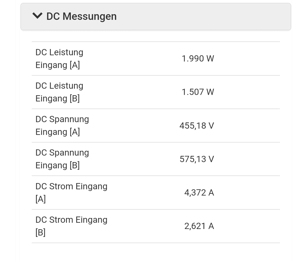Select the 2,621 A current value

(199, 226)
